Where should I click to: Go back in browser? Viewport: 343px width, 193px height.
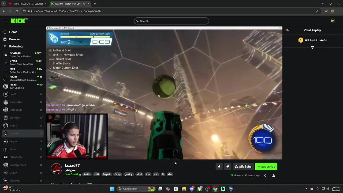(x=4, y=11)
